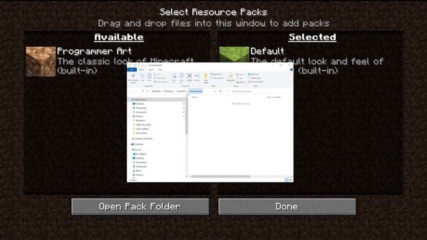Select Quick access in navigation pane

[157, 99]
